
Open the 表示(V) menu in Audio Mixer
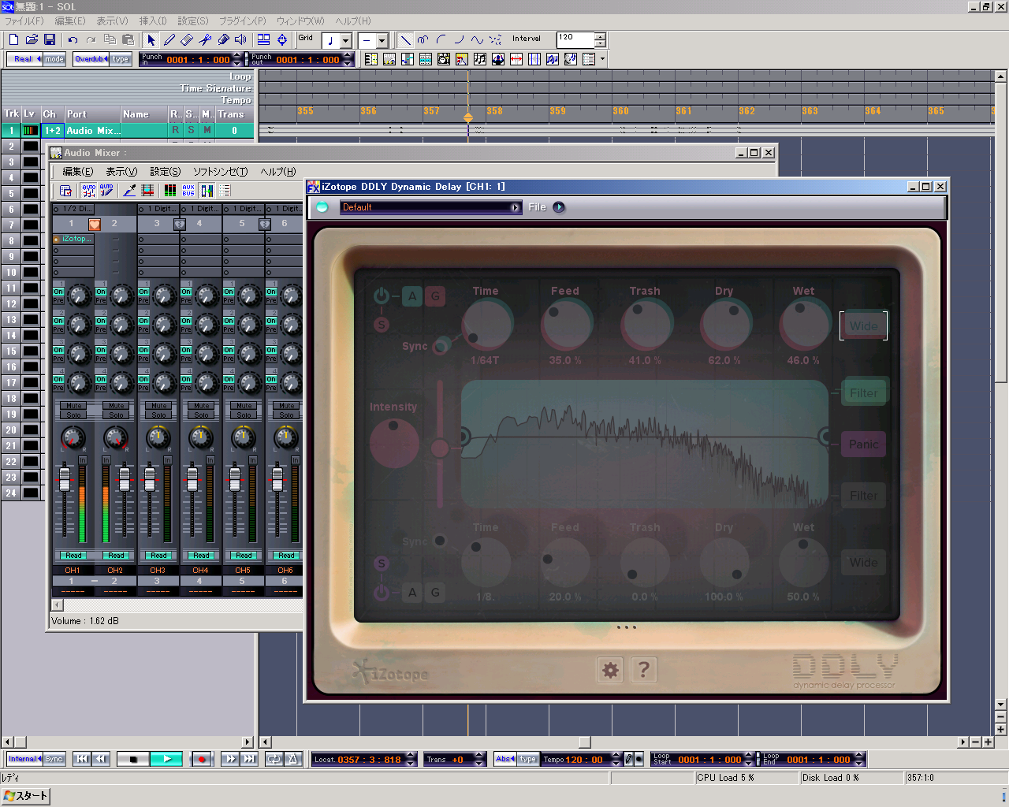click(x=121, y=171)
